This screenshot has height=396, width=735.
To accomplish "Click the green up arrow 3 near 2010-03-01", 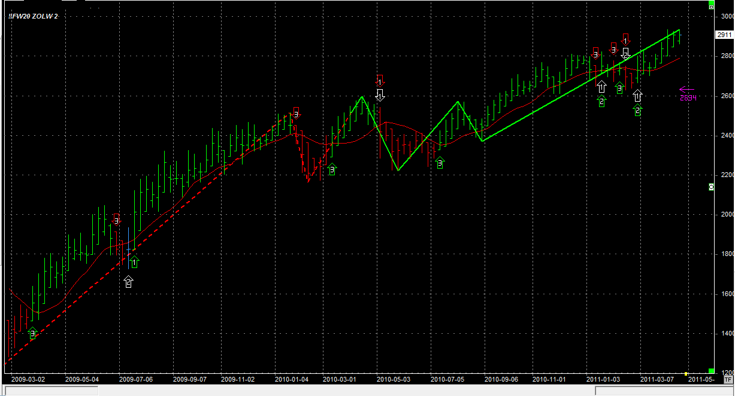I will [332, 169].
